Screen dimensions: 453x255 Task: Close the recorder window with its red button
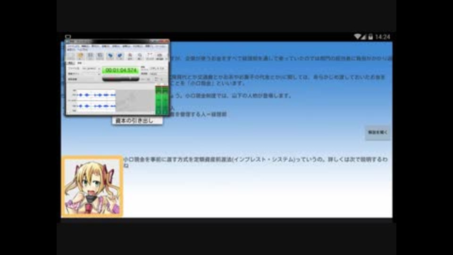[x=165, y=42]
